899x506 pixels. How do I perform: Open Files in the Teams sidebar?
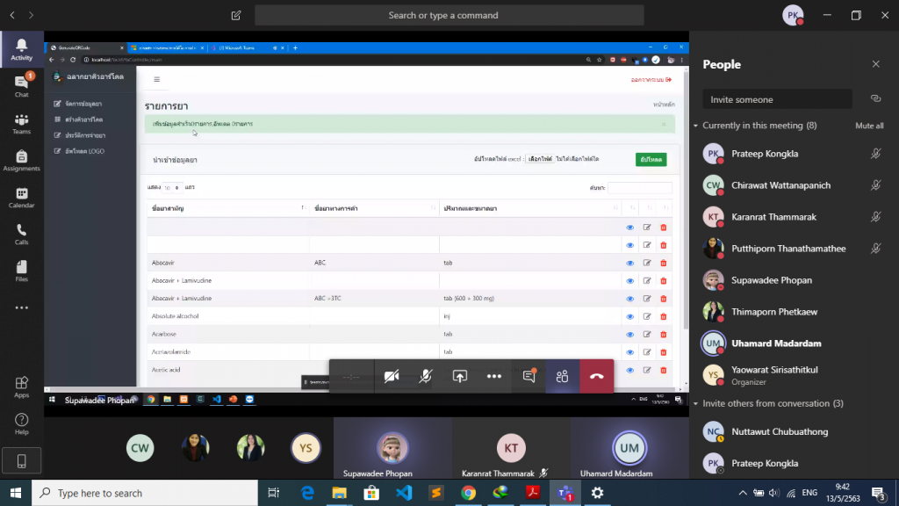(x=22, y=271)
